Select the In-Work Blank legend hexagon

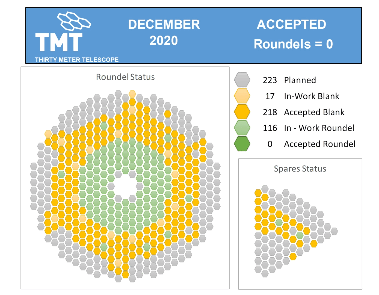click(242, 96)
